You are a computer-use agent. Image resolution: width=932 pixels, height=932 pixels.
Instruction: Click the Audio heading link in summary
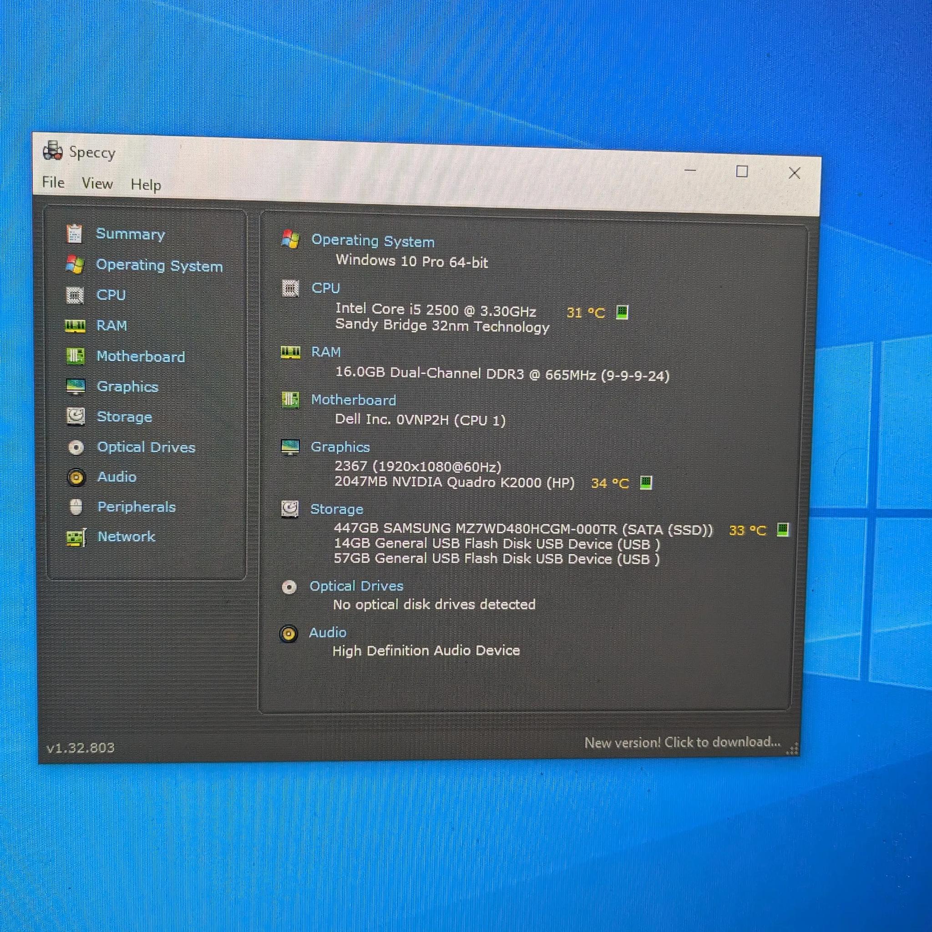(328, 633)
